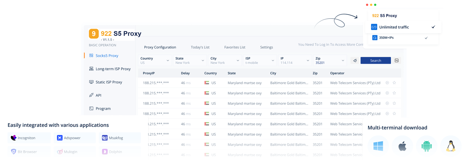Open the Zip dropdown showing 35201

[330, 60]
